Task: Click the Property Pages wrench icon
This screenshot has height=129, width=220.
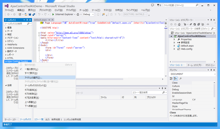Action: [181, 78]
